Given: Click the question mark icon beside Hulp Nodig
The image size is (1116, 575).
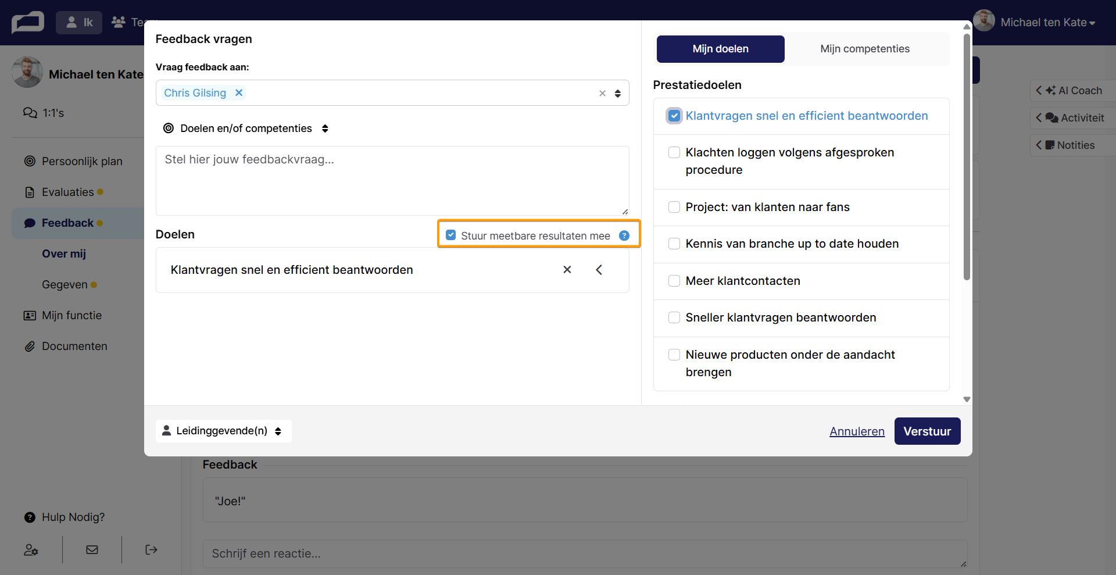Looking at the screenshot, I should (30, 517).
